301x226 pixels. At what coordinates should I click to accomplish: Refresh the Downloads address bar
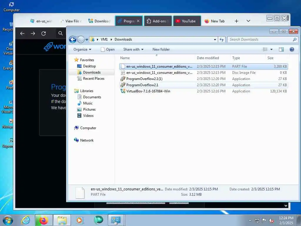(x=222, y=39)
